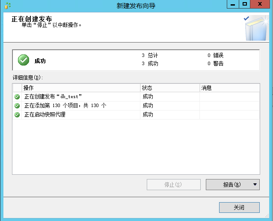This screenshot has height=221, width=273.
Task: Click the 详细信息(D): label
Action: click(x=28, y=78)
